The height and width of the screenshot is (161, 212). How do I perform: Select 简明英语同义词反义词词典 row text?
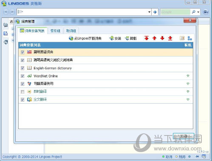53,60
